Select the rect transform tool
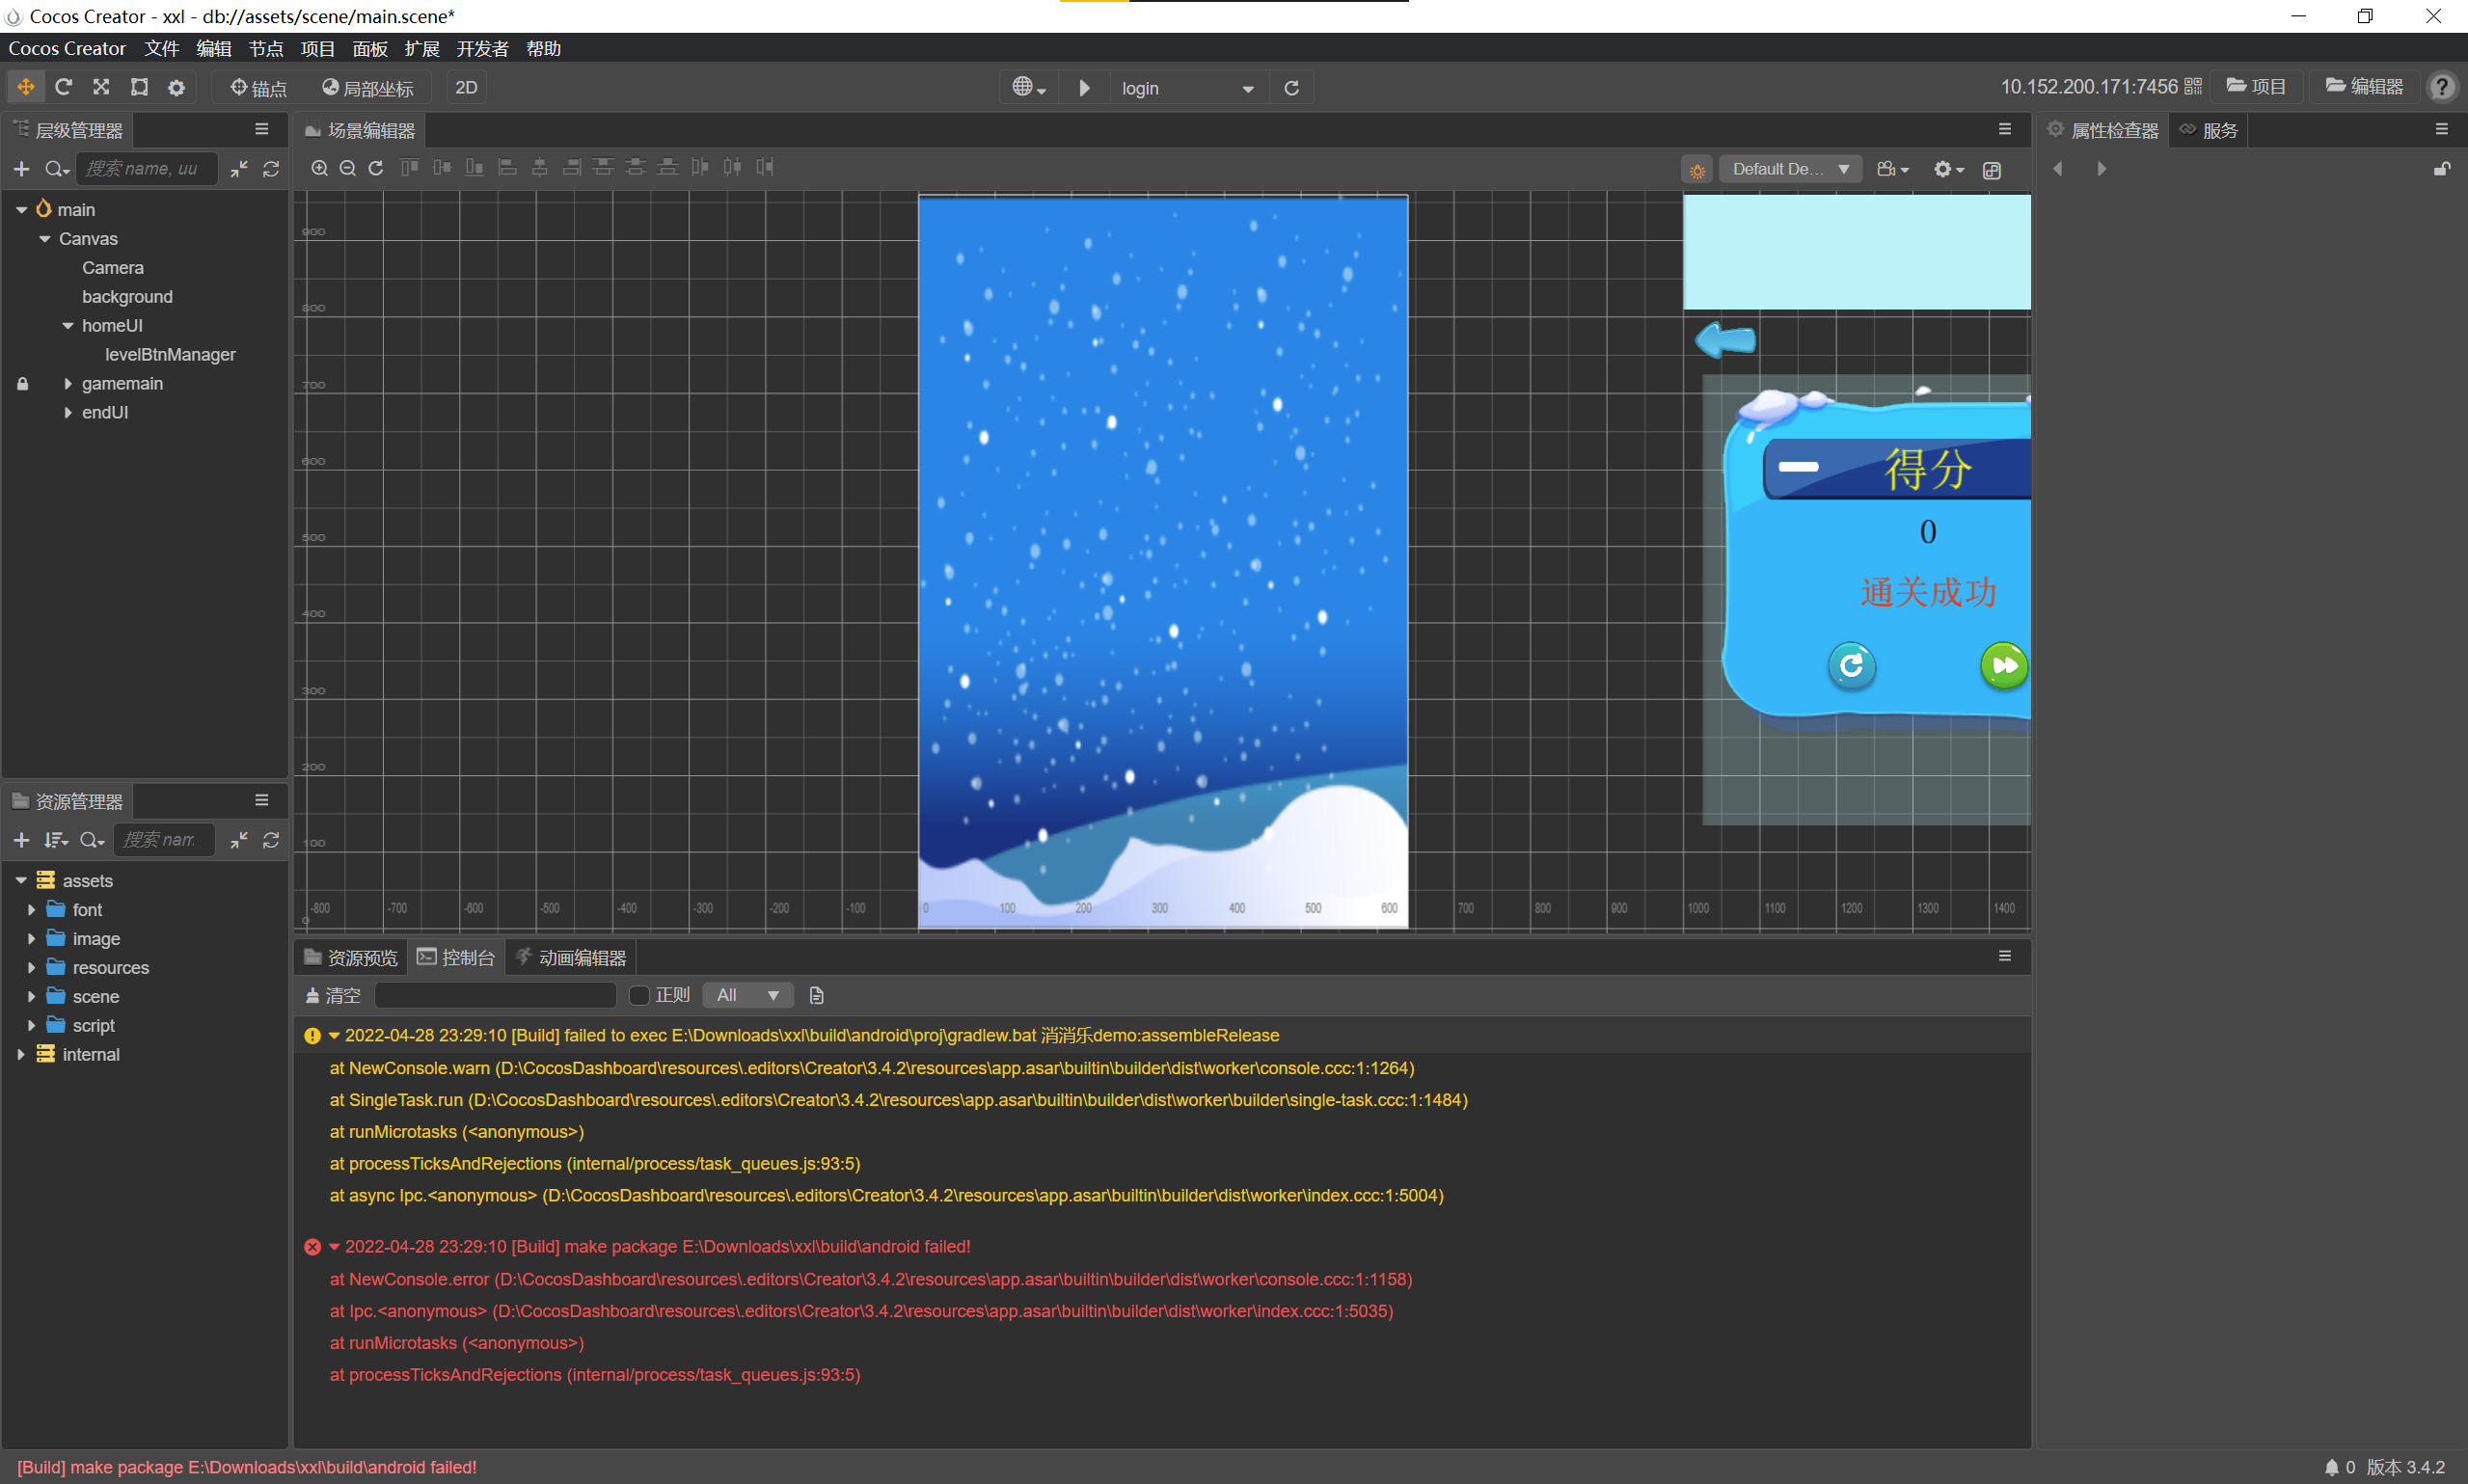 (139, 87)
